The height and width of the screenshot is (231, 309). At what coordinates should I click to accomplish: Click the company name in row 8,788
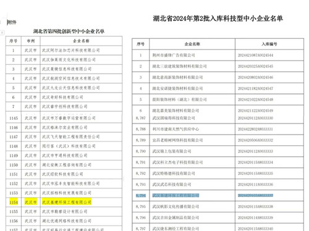[x=176, y=129]
